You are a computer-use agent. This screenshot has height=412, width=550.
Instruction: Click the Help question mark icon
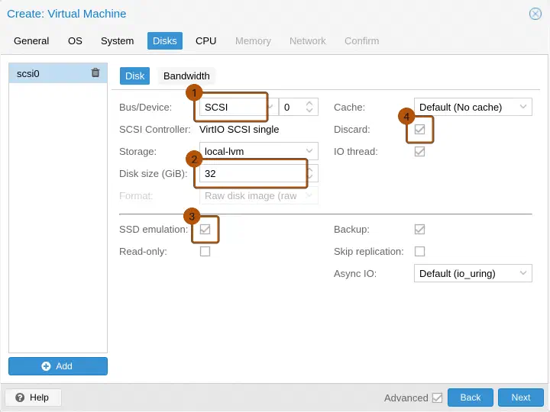tap(20, 398)
